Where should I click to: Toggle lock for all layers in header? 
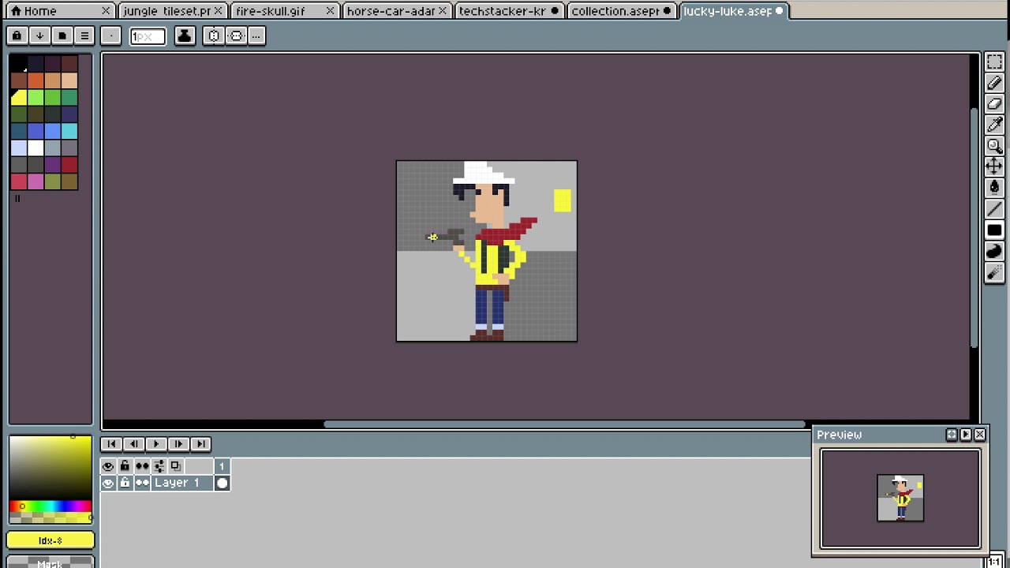click(x=125, y=466)
